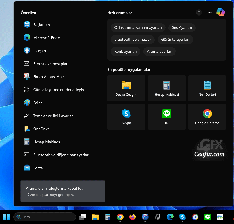This screenshot has height=224, width=234.
Task: Open Edge from the taskbar
Action: (170, 217)
